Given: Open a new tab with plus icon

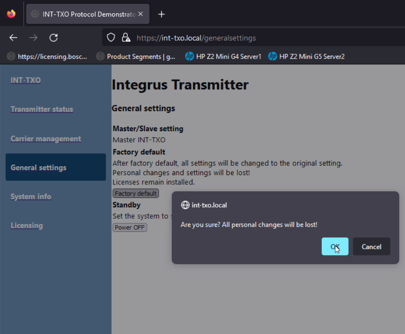Looking at the screenshot, I should (x=161, y=14).
